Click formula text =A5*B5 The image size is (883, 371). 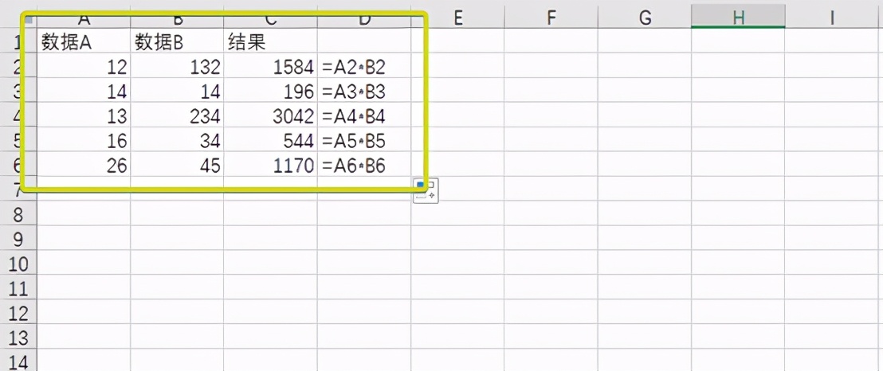(354, 141)
